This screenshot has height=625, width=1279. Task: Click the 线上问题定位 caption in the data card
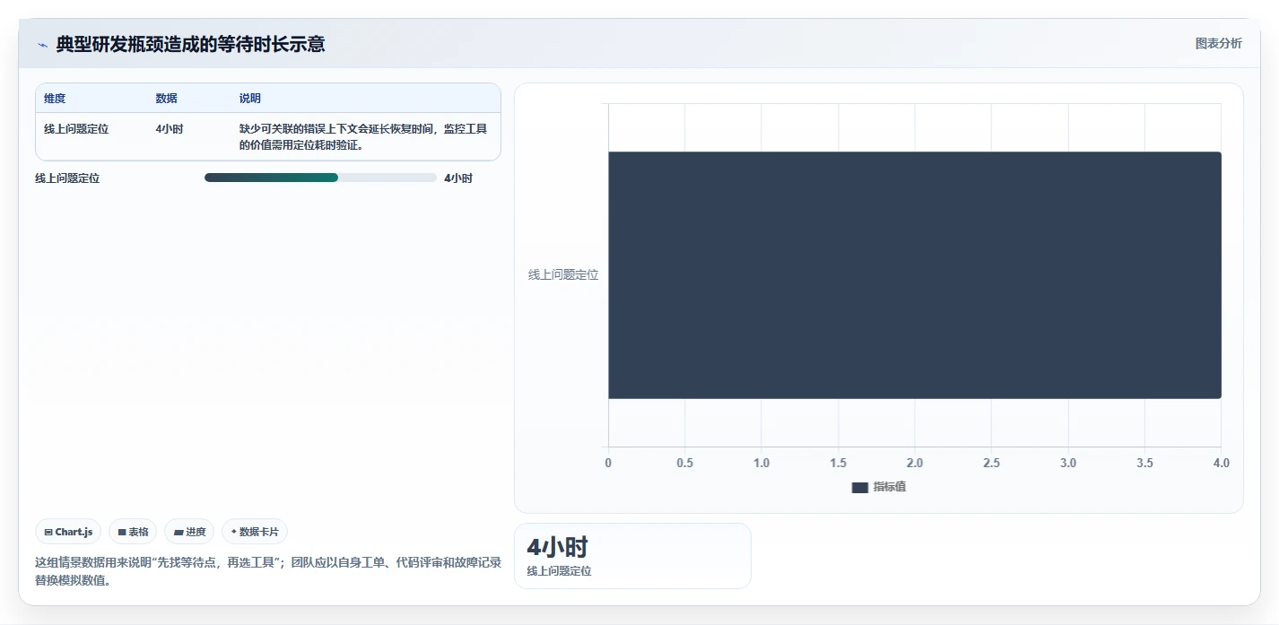pos(559,571)
